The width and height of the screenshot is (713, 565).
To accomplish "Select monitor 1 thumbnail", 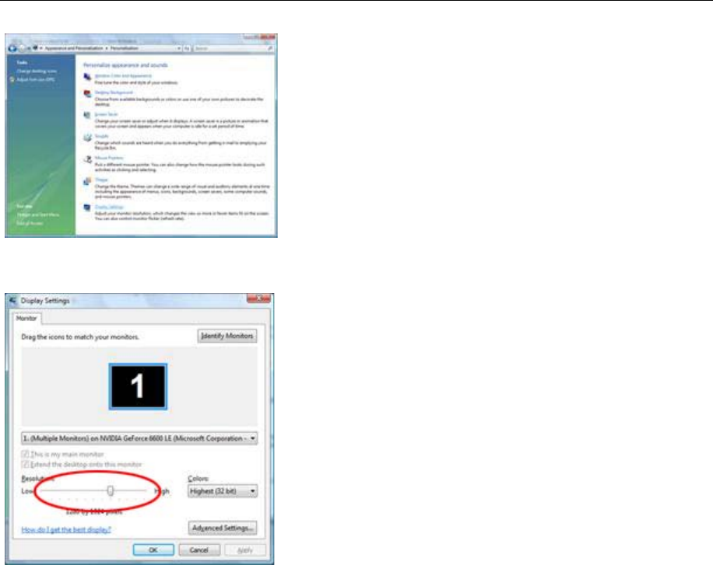I will pos(138,386).
